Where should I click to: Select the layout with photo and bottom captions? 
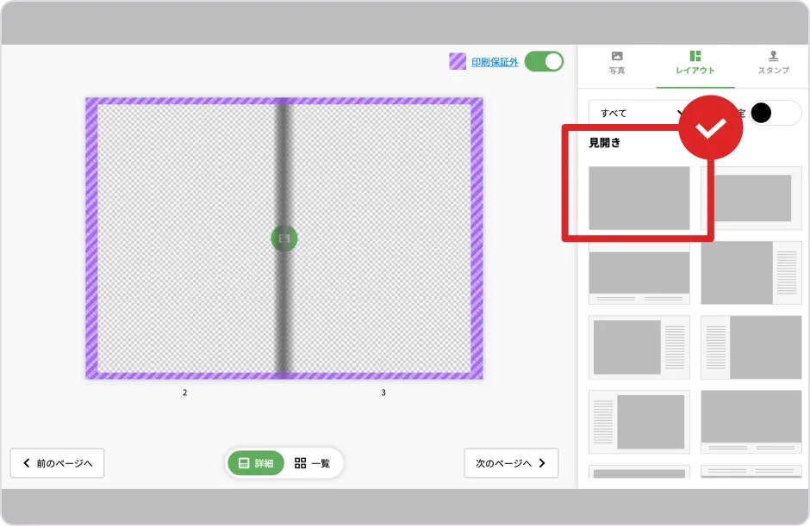(639, 273)
